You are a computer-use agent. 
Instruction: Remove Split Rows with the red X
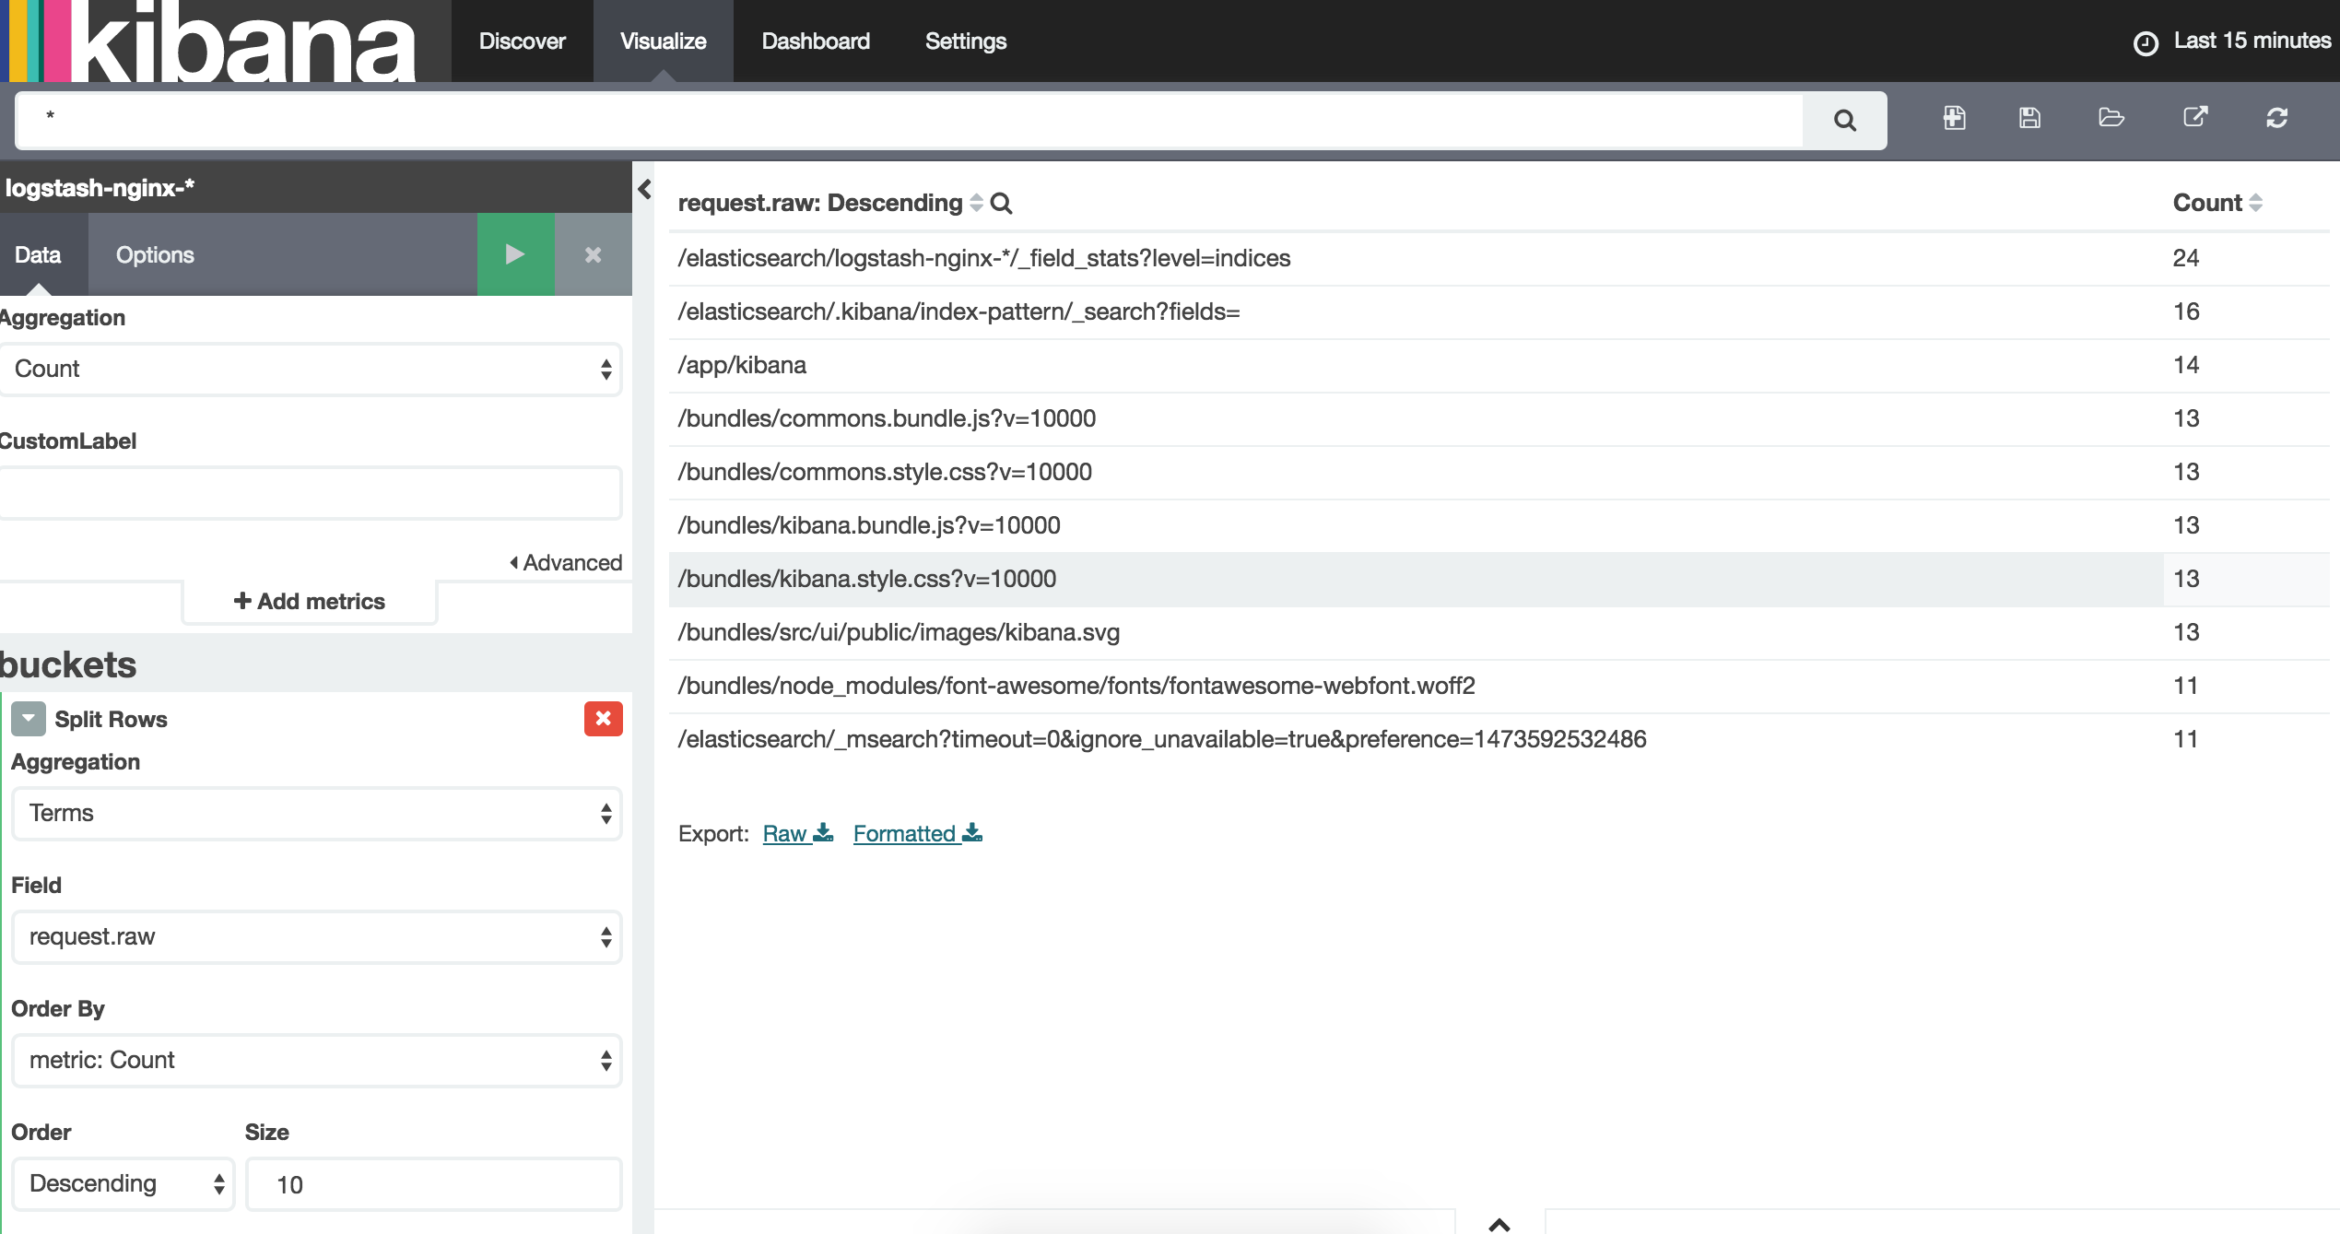click(603, 719)
